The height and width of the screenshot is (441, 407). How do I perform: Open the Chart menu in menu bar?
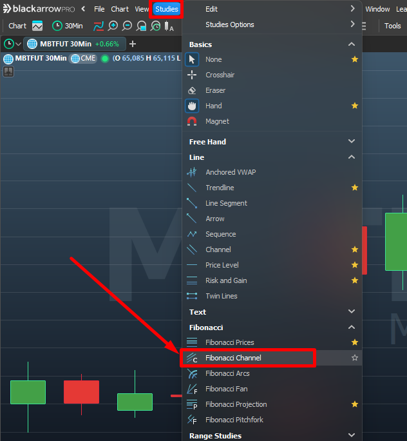click(120, 9)
